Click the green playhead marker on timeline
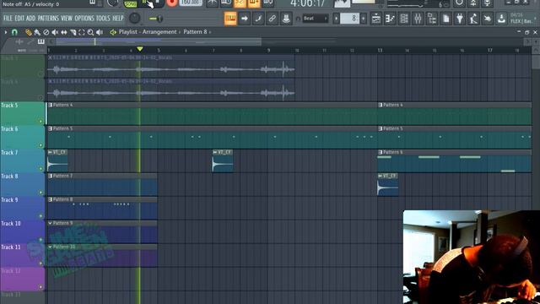540x304 pixels. [x=139, y=50]
